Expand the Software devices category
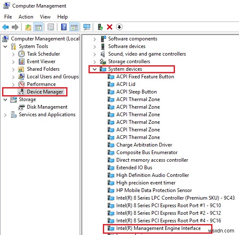239x235 pixels. 95,47
